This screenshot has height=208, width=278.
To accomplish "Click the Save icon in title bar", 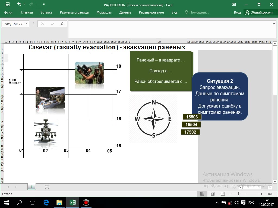I will [8, 4].
